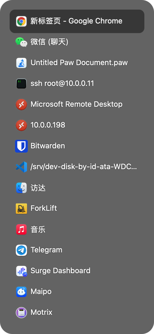Click the Google Chrome icon
154x334 pixels.
click(21, 21)
